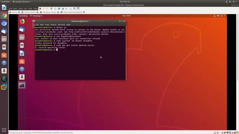
Task: Open the Terminal app menu in the guest top bar
Action: tap(37, 16)
